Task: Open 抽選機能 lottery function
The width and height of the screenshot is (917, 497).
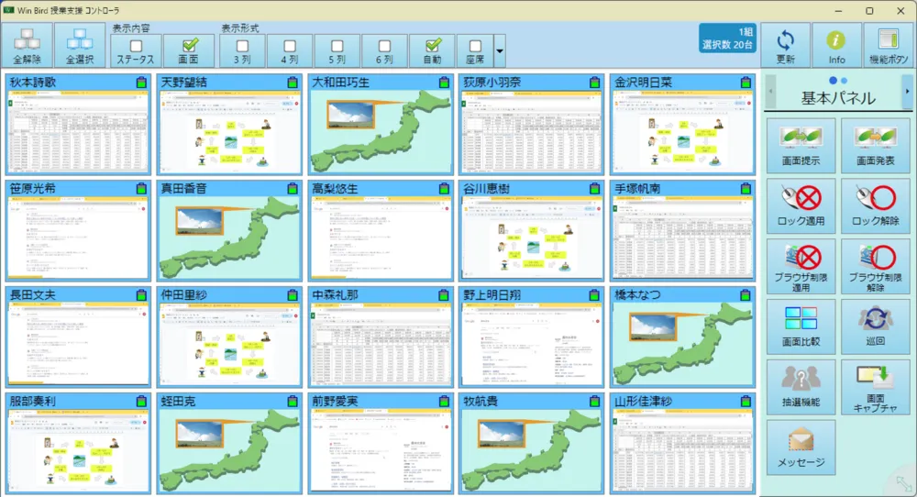Action: point(801,387)
